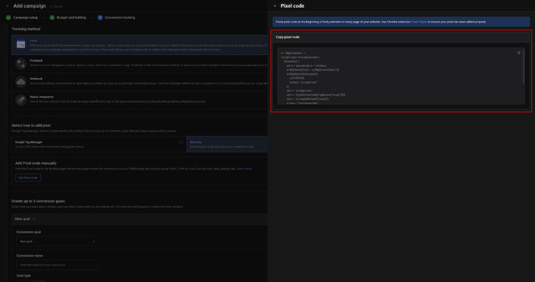
Task: Open the Pixel Helper extension link
Action: [419, 22]
